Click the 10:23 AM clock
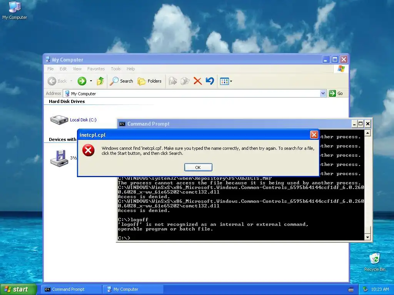The height and width of the screenshot is (295, 394). coord(380,289)
